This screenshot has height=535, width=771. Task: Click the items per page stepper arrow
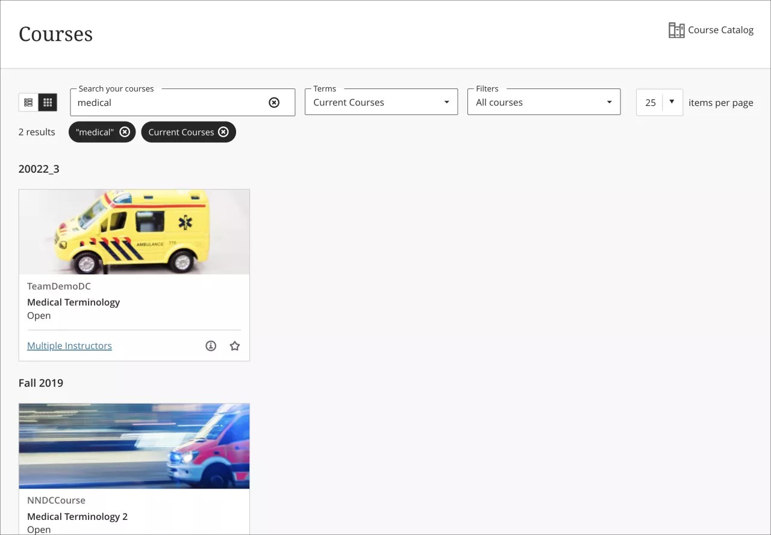(x=672, y=102)
